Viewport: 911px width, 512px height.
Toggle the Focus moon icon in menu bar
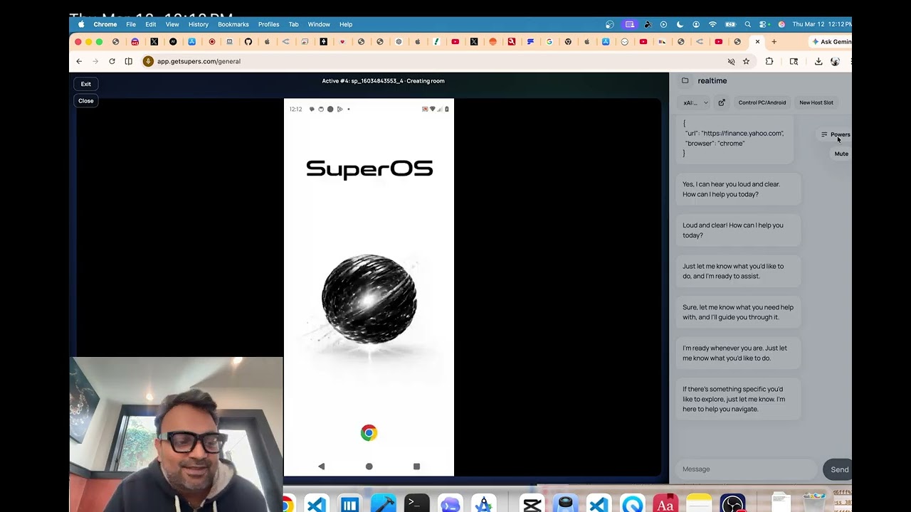pos(680,24)
